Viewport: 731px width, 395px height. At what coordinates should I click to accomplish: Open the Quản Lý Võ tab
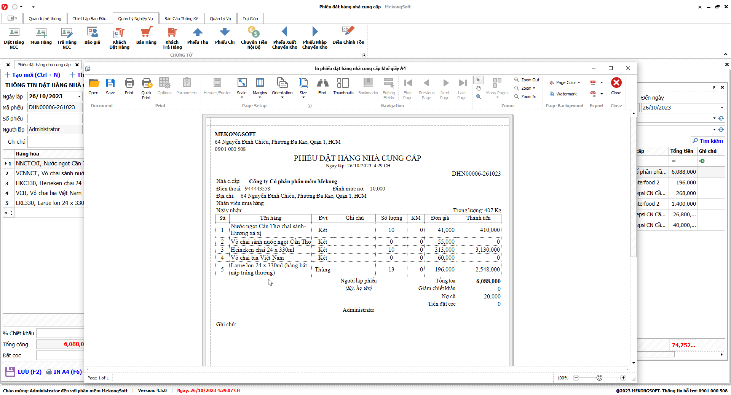(x=220, y=19)
